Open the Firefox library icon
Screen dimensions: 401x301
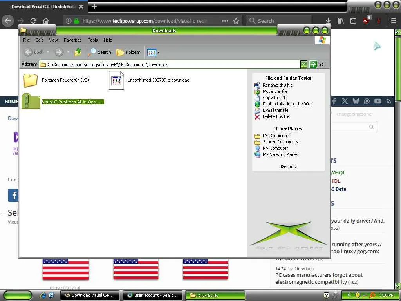pyautogui.click(x=341, y=21)
